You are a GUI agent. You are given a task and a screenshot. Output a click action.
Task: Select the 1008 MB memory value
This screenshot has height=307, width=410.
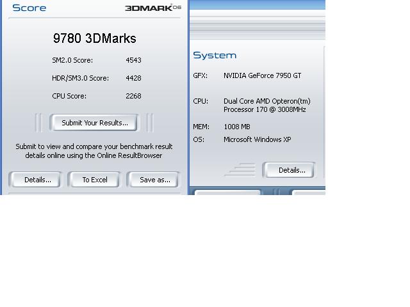237,127
